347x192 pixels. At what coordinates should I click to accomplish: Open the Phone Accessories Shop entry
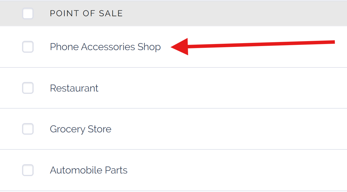pyautogui.click(x=105, y=47)
